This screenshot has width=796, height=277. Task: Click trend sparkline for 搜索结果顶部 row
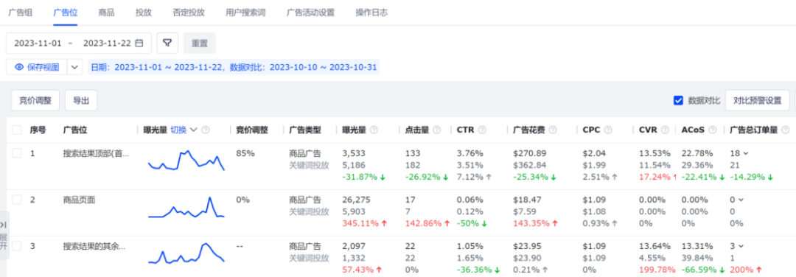(186, 161)
